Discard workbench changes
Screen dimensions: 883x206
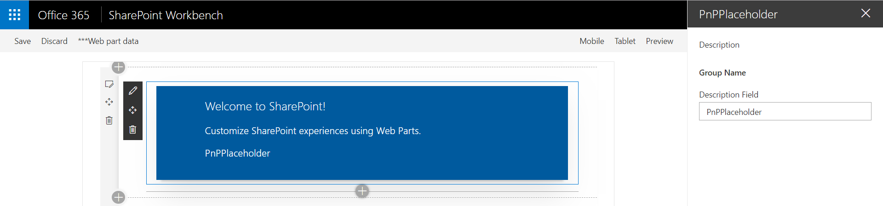[x=54, y=41]
